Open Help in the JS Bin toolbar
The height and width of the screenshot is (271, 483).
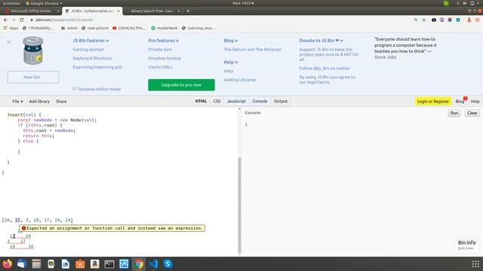coord(475,101)
